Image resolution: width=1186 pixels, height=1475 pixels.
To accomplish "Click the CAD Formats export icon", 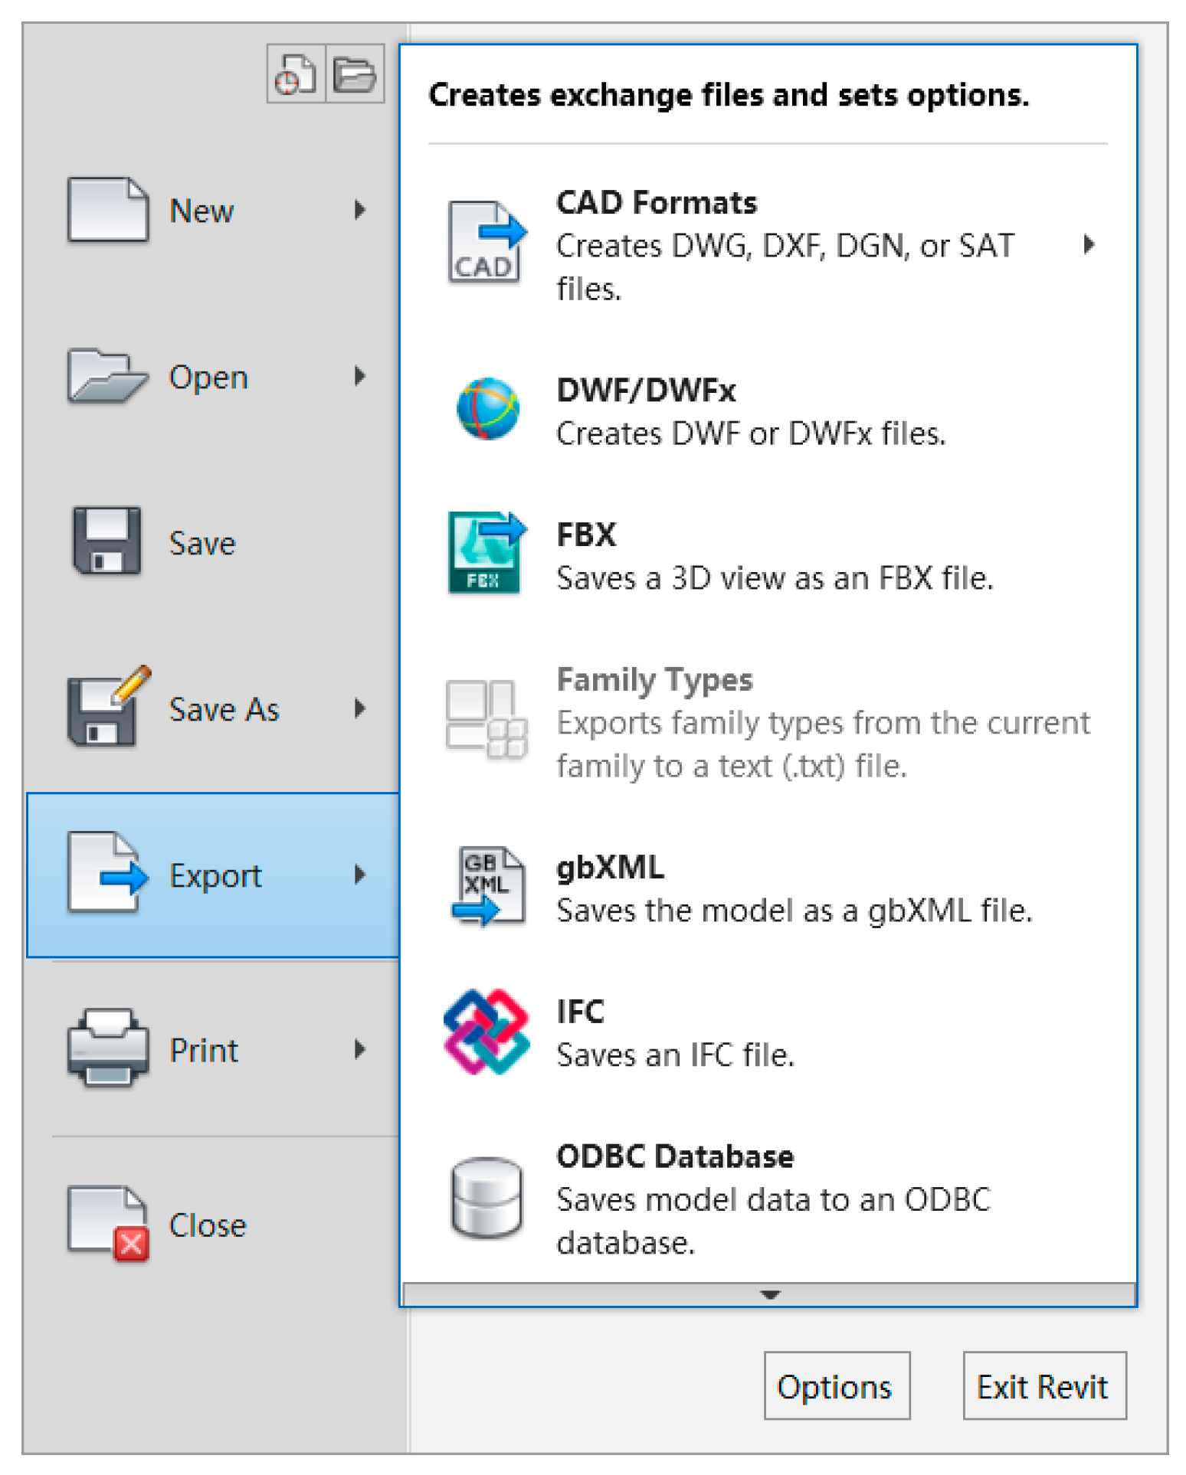I will (x=486, y=243).
